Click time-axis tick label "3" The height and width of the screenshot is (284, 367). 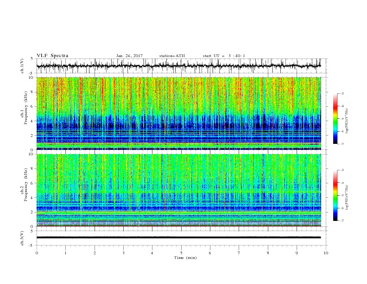pos(123,253)
